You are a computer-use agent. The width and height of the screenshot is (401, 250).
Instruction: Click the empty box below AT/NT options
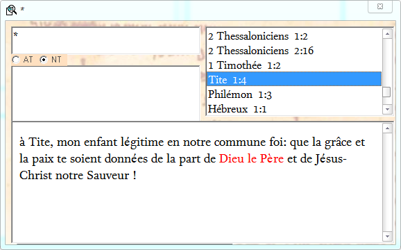tap(105, 93)
